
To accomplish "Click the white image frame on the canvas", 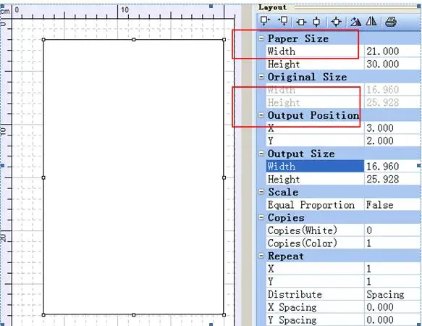I will click(x=134, y=177).
